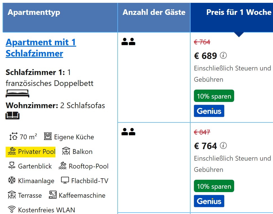273x214 pixels.
Task: Click the highlighted Privater Pool swimmer icon
Action: coord(12,151)
